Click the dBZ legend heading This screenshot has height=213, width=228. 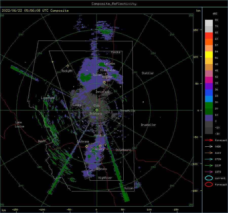[215, 13]
